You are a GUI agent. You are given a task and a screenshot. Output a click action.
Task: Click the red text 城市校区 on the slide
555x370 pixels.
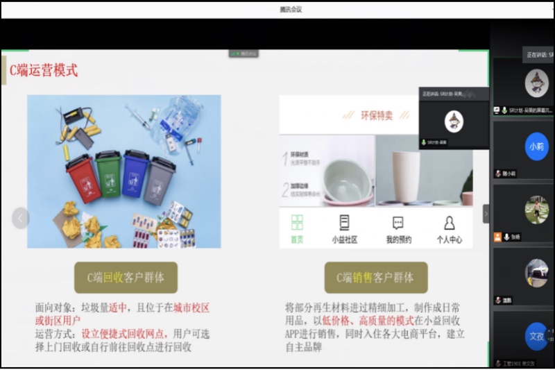click(191, 308)
